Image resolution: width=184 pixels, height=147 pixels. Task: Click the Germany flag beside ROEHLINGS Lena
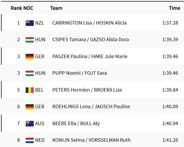29,107
